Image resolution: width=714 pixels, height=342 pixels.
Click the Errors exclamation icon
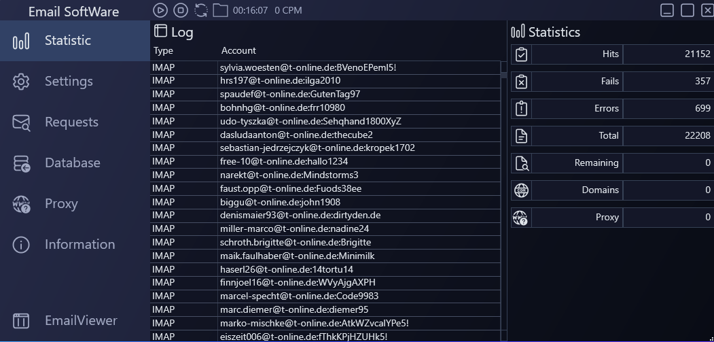coord(521,109)
